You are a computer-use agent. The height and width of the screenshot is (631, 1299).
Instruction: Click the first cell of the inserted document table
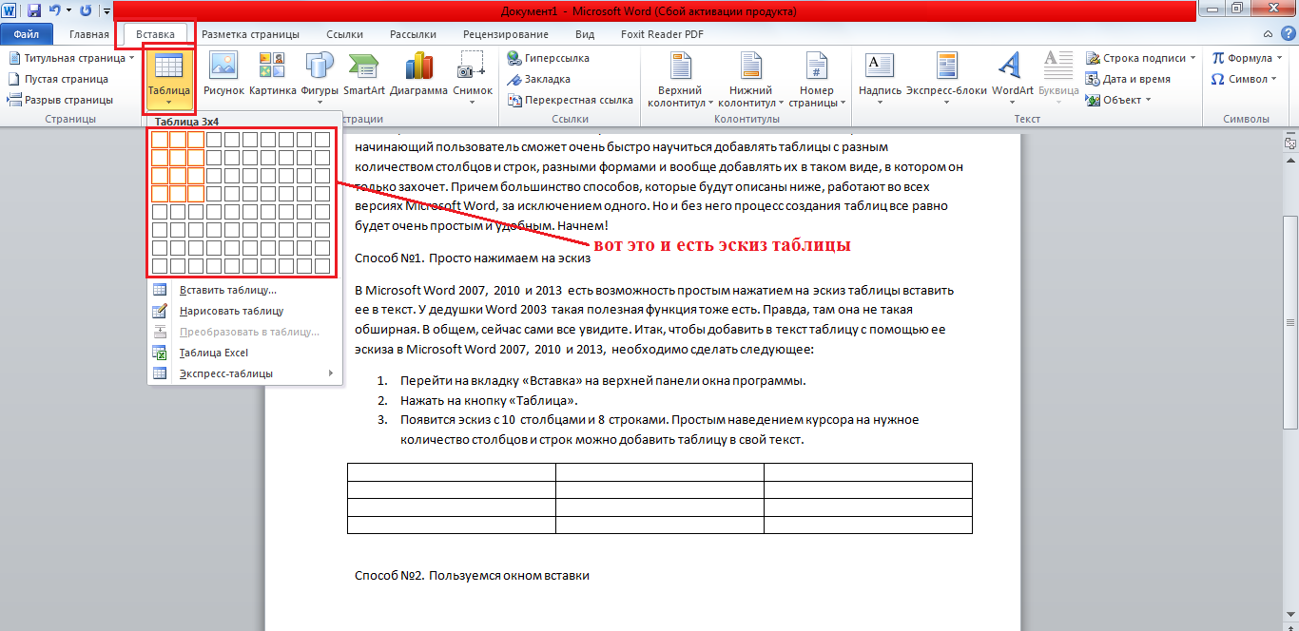(x=452, y=471)
